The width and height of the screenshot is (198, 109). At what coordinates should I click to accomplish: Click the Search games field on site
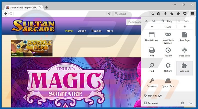point(134,22)
